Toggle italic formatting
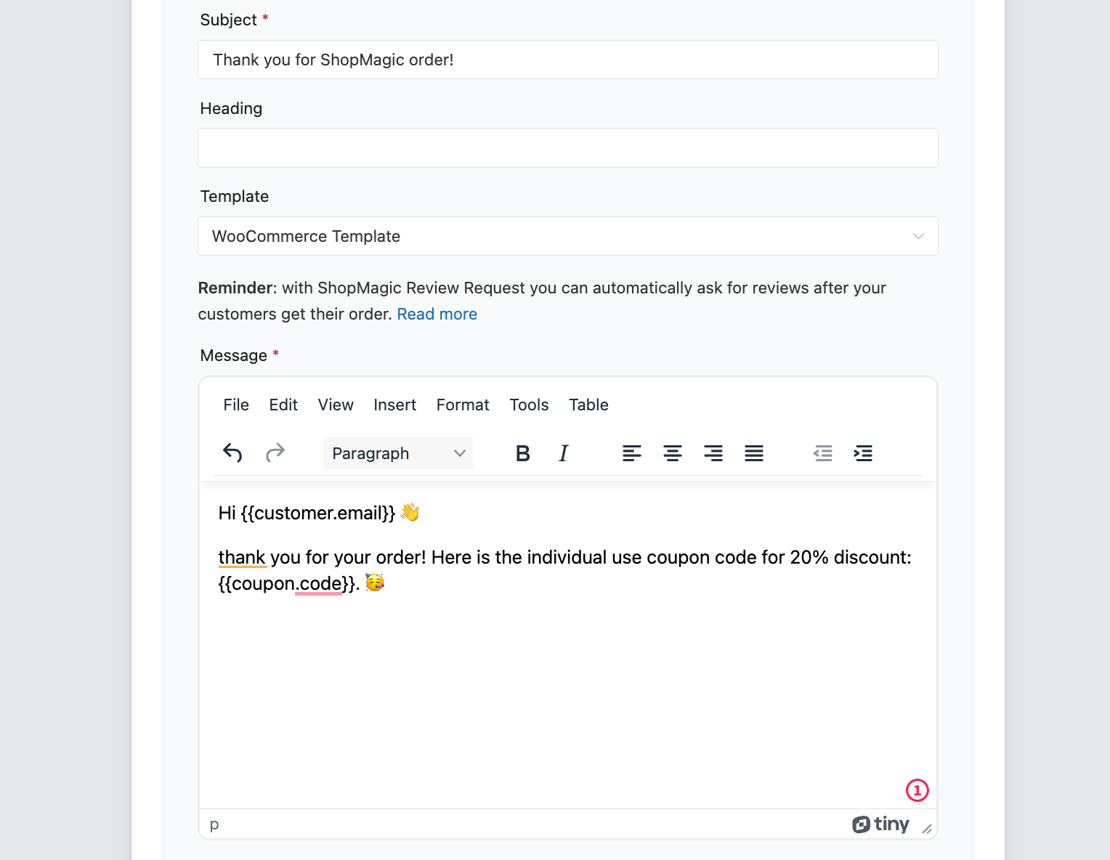This screenshot has height=860, width=1110. click(563, 453)
